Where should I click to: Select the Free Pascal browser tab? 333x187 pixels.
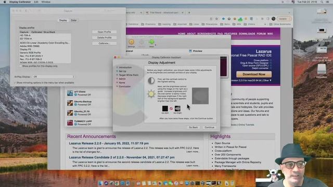164,12
